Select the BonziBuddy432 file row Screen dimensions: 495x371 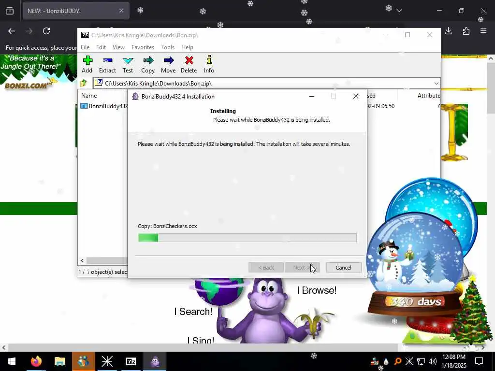pyautogui.click(x=104, y=106)
